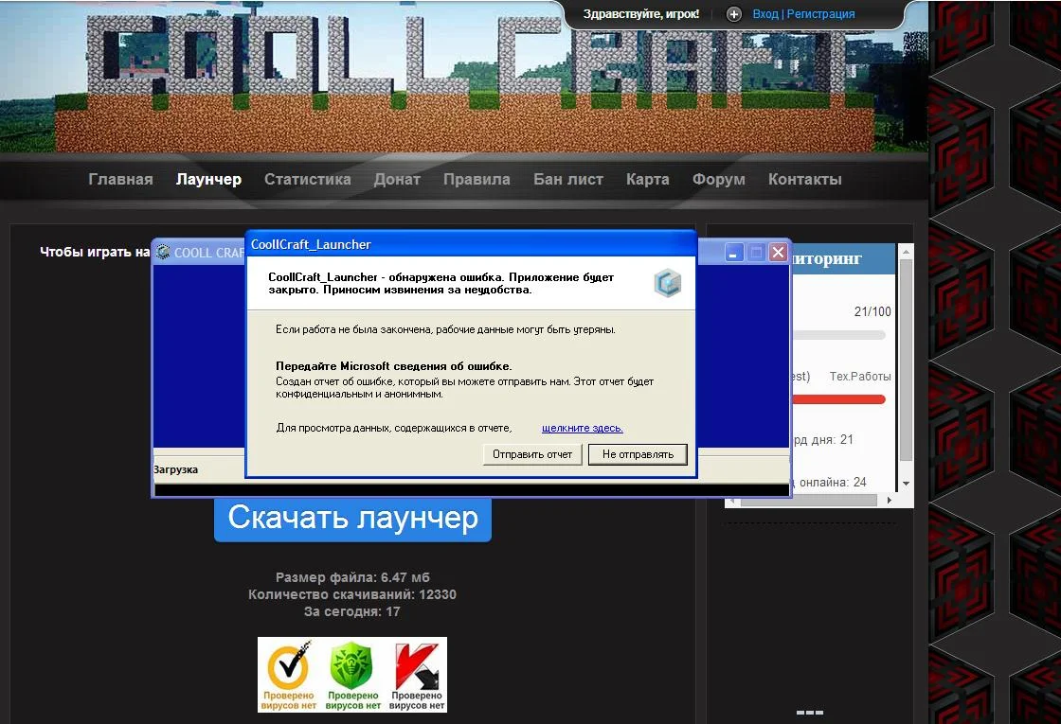Click the yellow Norton verified badge

click(288, 675)
